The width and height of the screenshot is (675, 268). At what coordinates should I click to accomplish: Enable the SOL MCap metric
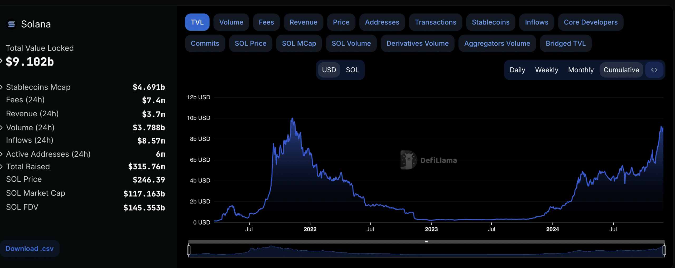pos(299,43)
